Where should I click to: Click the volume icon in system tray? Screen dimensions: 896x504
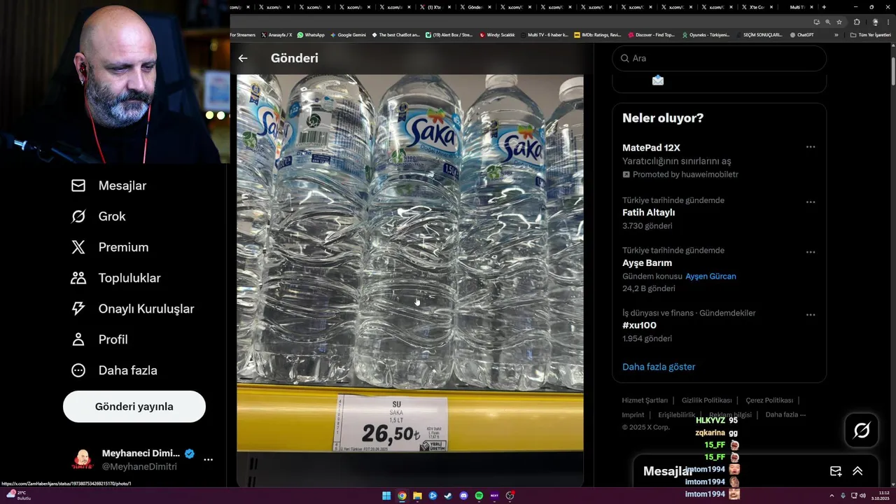862,496
